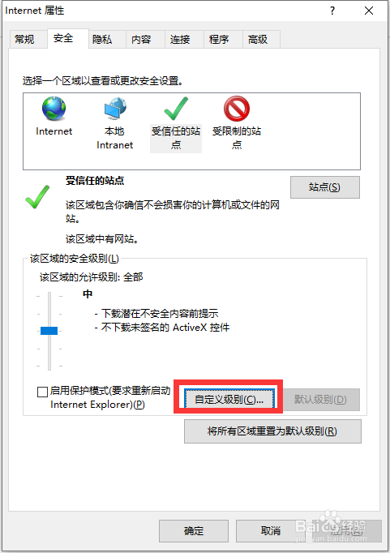Switch to the 连接 tab
The height and width of the screenshot is (553, 390).
(180, 39)
